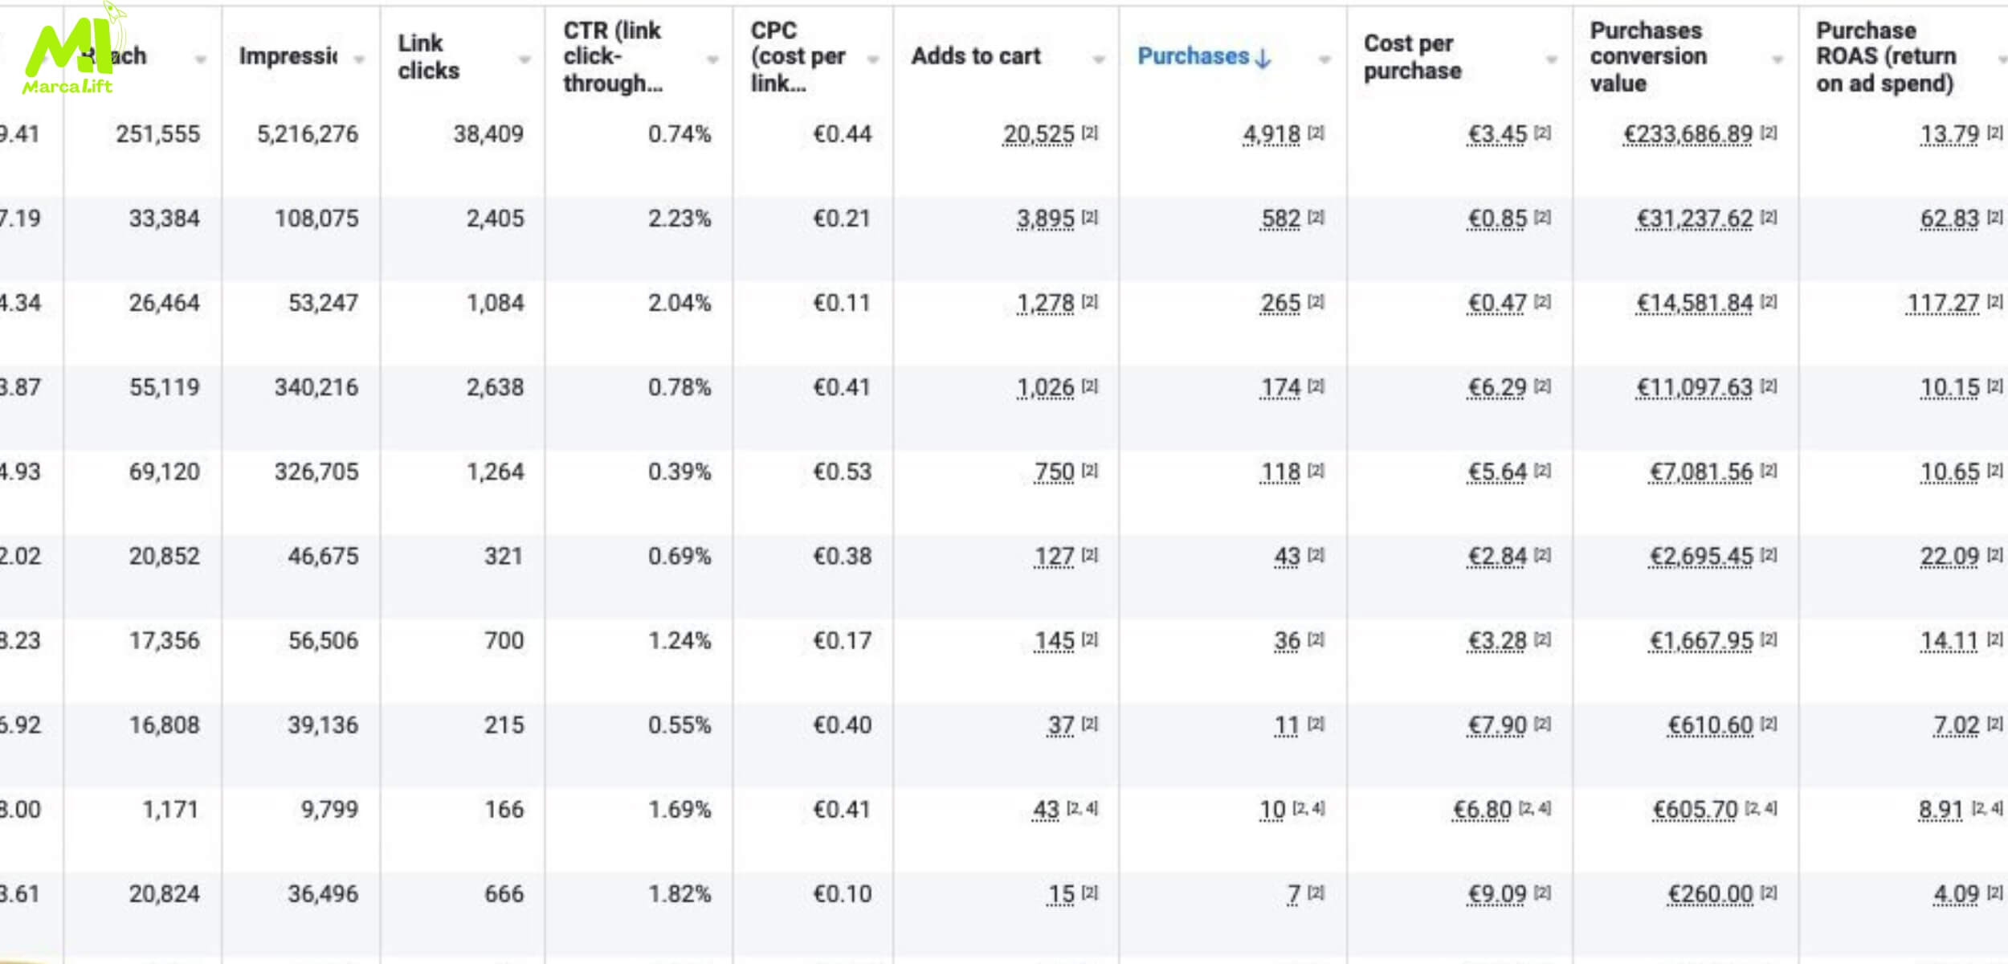Open the underlined €31,237.62 conversion value

pos(1695,219)
